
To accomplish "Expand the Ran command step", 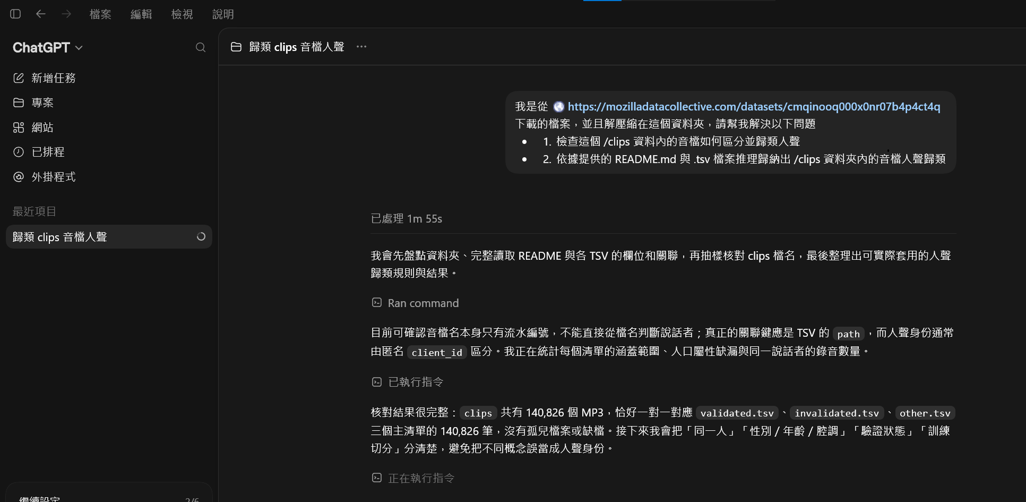I will coord(423,303).
